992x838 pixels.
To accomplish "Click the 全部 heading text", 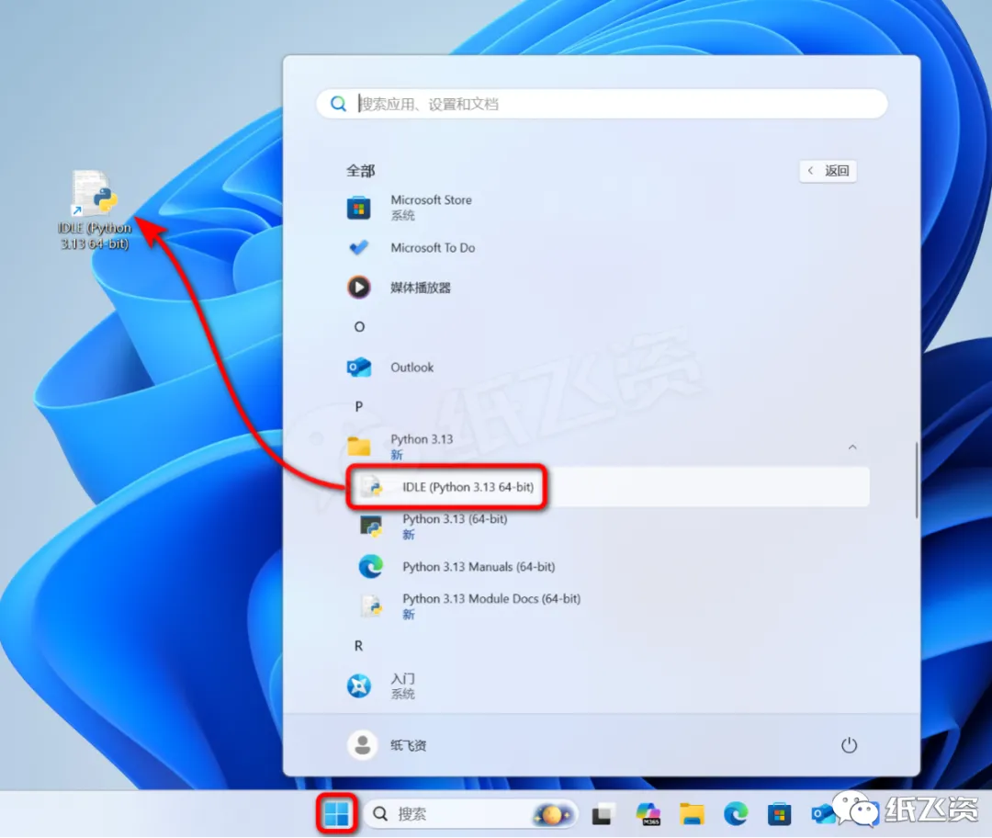I will point(361,171).
